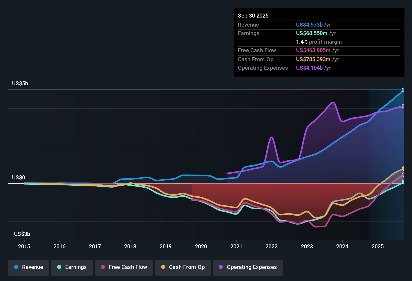This screenshot has width=412, height=281.
Task: Click the pink Free Cash Flow legend icon
Action: [x=103, y=267]
